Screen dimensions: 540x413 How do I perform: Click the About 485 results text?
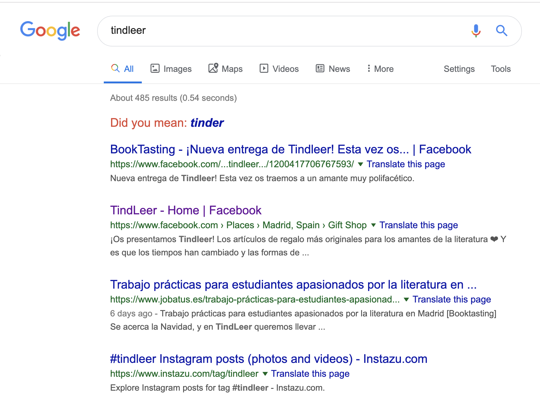point(173,98)
